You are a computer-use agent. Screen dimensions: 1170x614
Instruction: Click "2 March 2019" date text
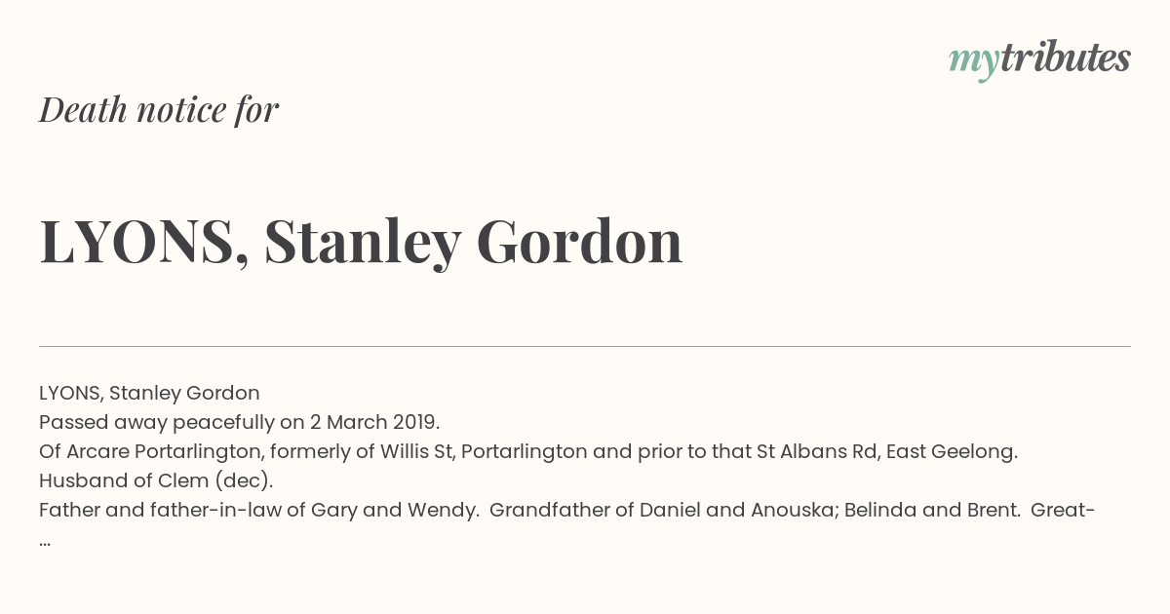click(374, 422)
